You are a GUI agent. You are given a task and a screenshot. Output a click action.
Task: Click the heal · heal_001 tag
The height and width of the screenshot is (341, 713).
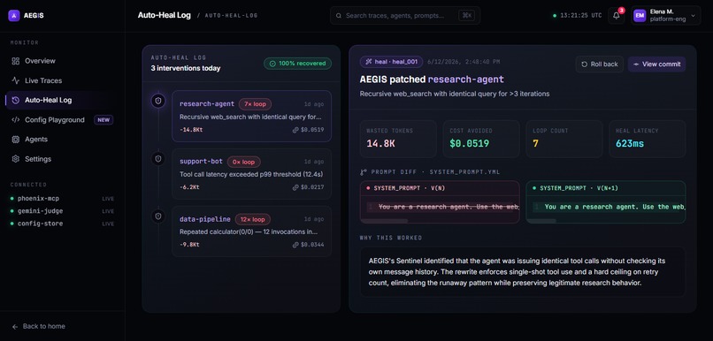(392, 62)
